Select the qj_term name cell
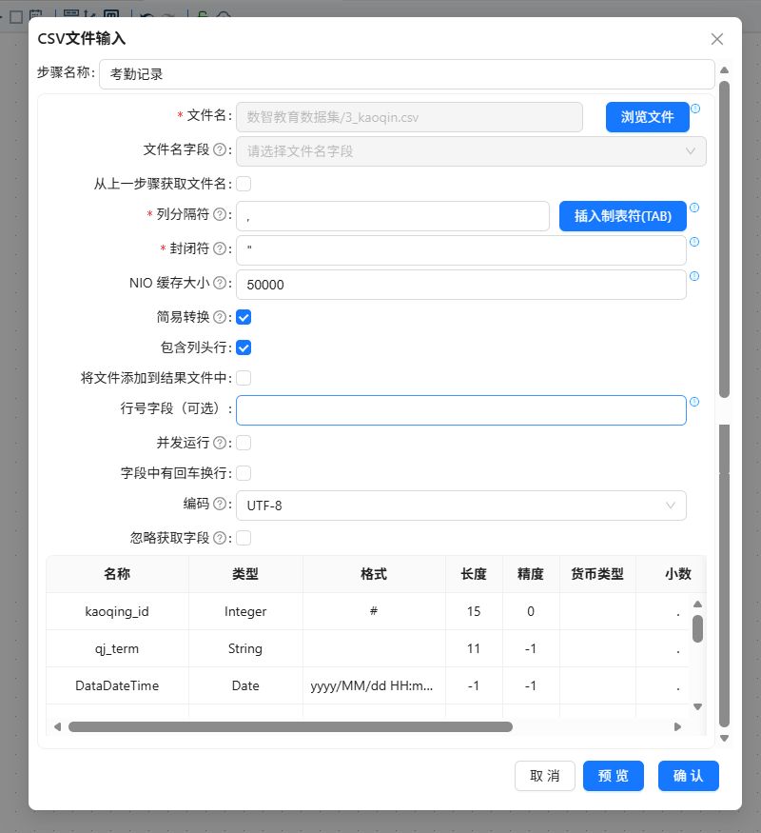Viewport: 761px width, 833px height. (117, 648)
